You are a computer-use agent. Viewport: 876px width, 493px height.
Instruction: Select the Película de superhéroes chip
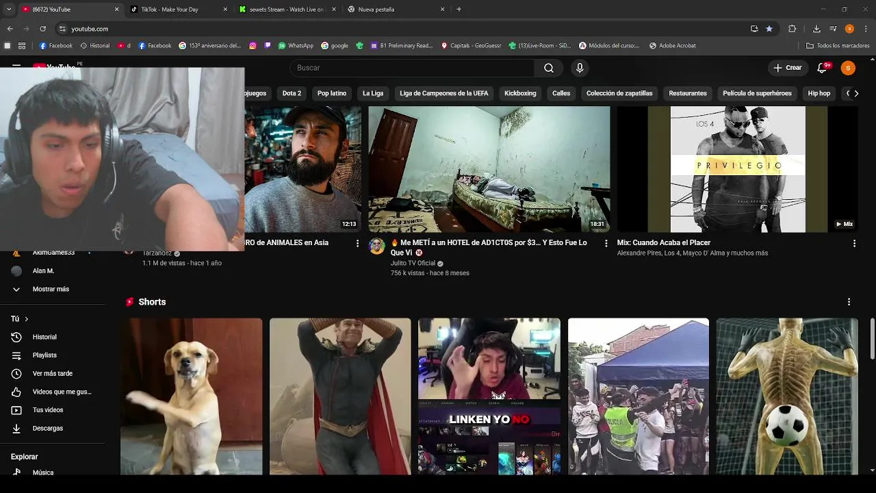click(757, 93)
